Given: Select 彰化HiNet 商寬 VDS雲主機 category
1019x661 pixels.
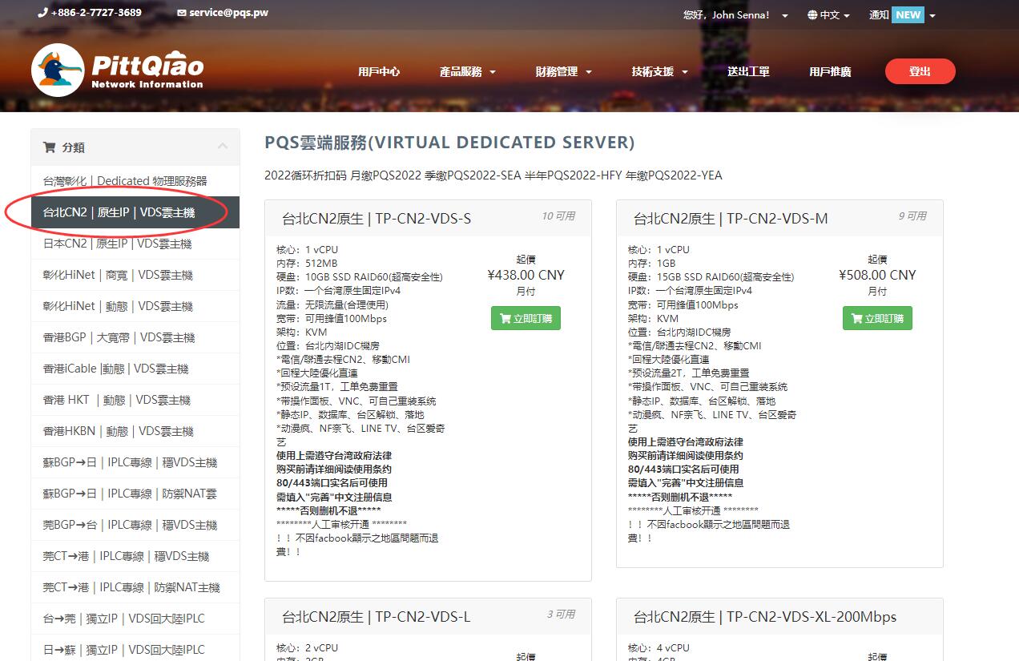Looking at the screenshot, I should 135,275.
